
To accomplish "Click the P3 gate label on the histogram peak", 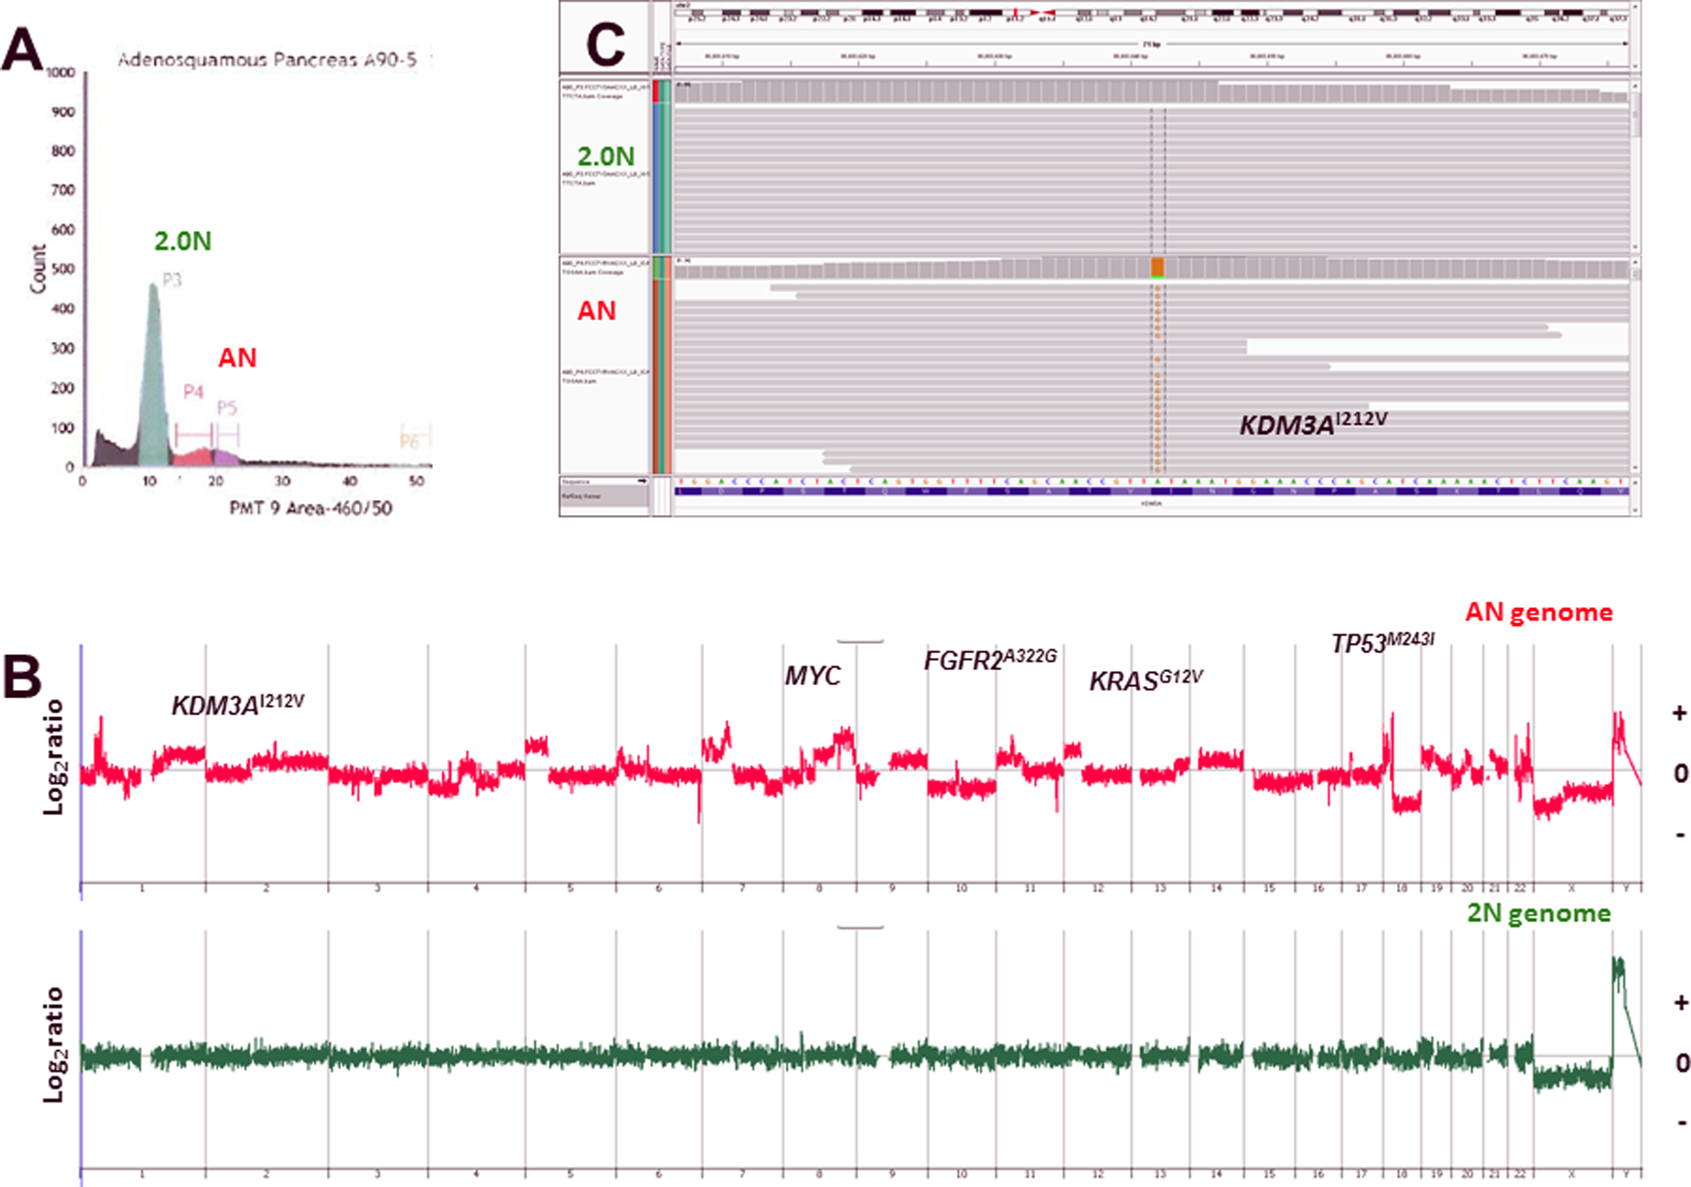I will (x=172, y=280).
